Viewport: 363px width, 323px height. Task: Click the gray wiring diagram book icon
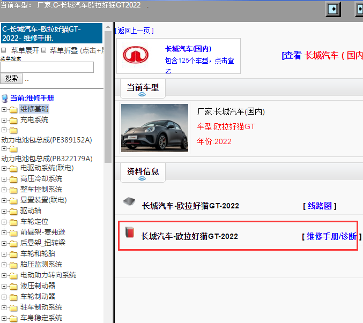pos(129,201)
